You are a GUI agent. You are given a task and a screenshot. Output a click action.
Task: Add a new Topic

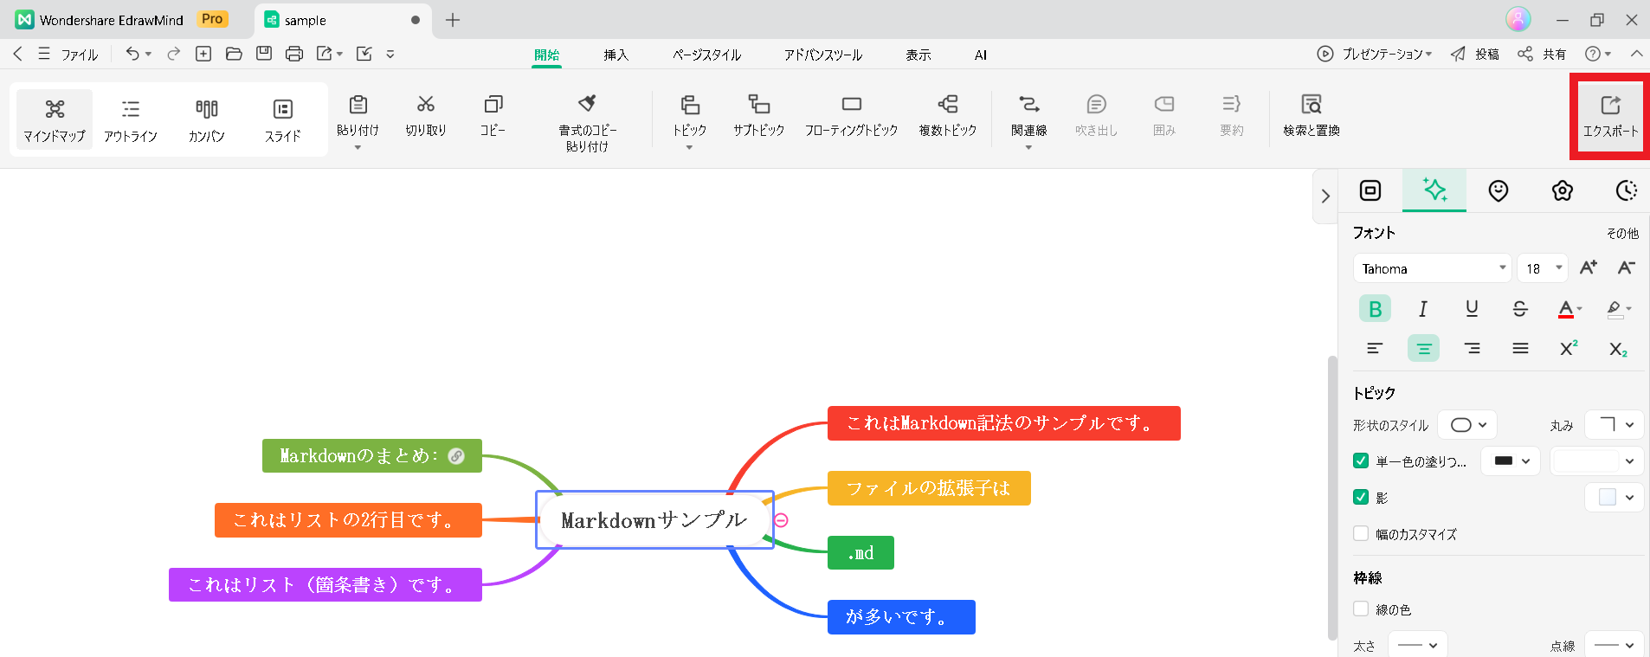coord(689,115)
